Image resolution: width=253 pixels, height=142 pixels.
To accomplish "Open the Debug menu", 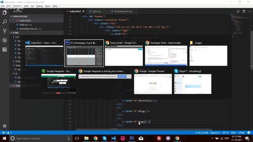I will [40, 6].
